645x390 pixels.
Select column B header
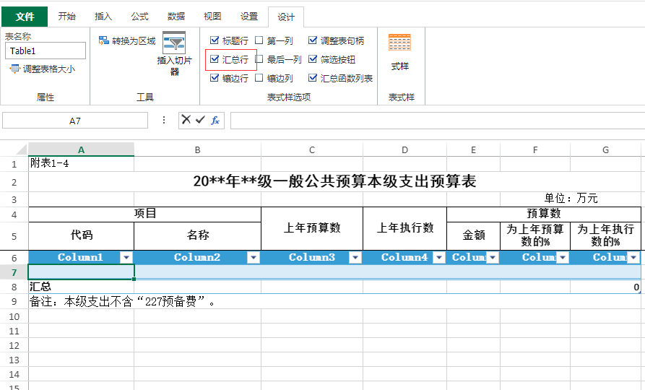click(x=197, y=149)
